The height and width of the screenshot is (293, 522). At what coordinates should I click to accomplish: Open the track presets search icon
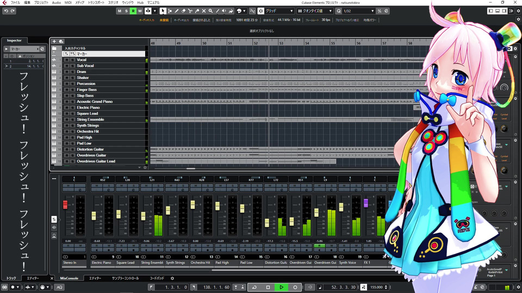(61, 42)
